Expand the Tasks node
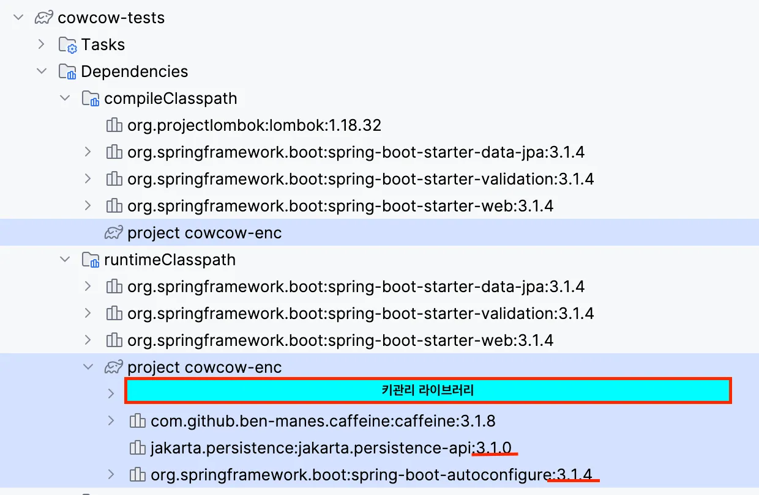This screenshot has height=495, width=759. [41, 45]
